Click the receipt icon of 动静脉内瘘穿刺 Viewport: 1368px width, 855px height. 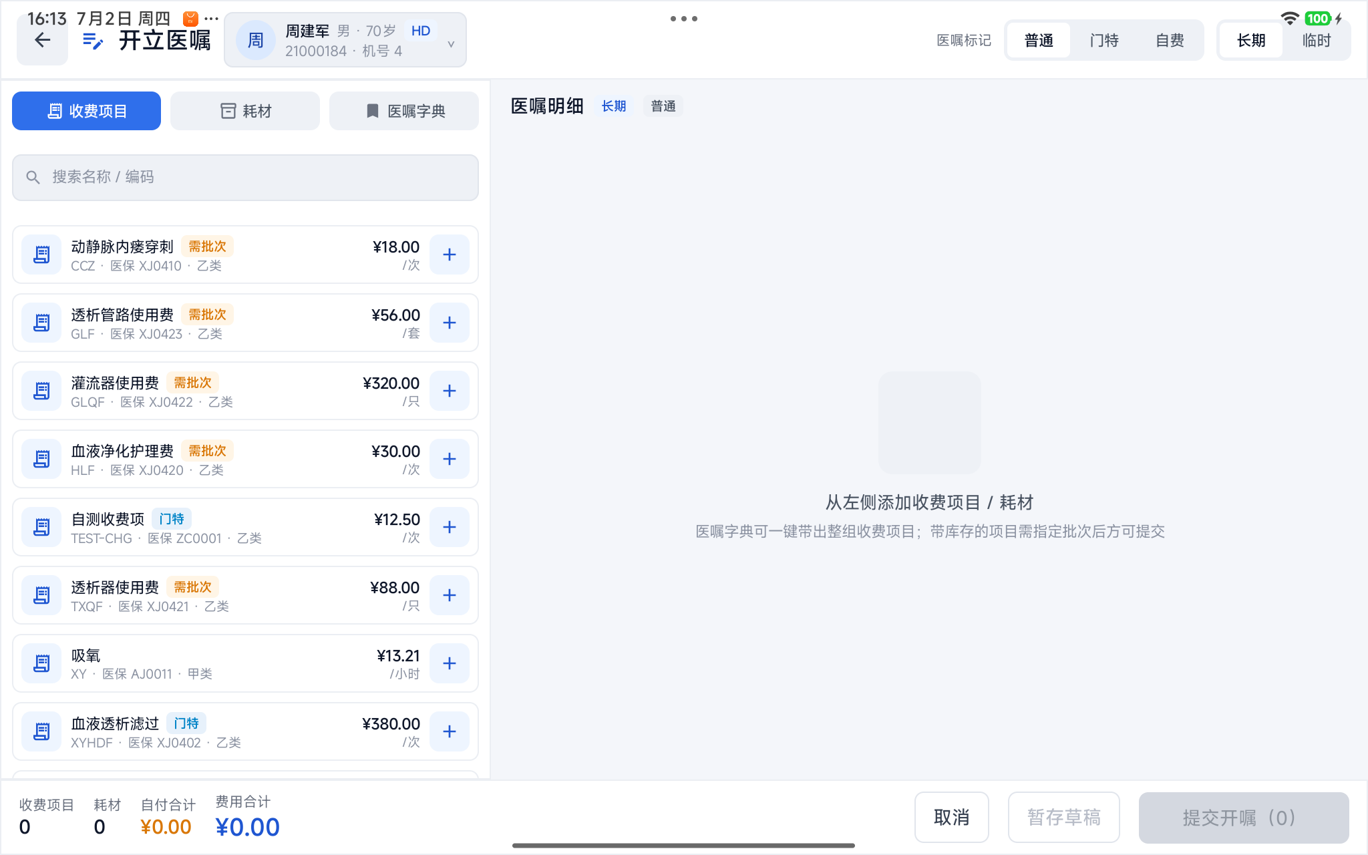41,254
